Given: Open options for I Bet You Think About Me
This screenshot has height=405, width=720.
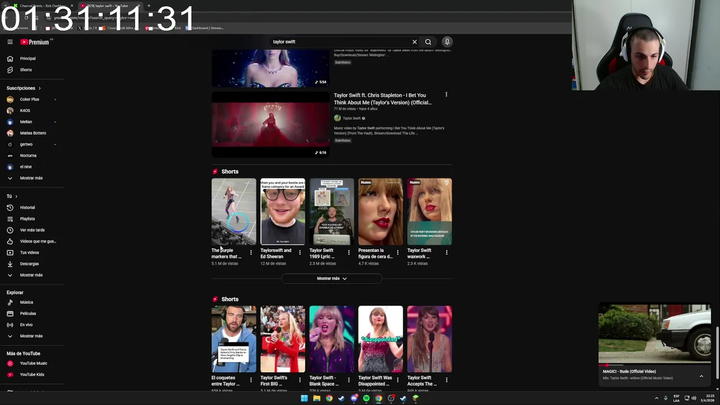Looking at the screenshot, I should pyautogui.click(x=447, y=94).
